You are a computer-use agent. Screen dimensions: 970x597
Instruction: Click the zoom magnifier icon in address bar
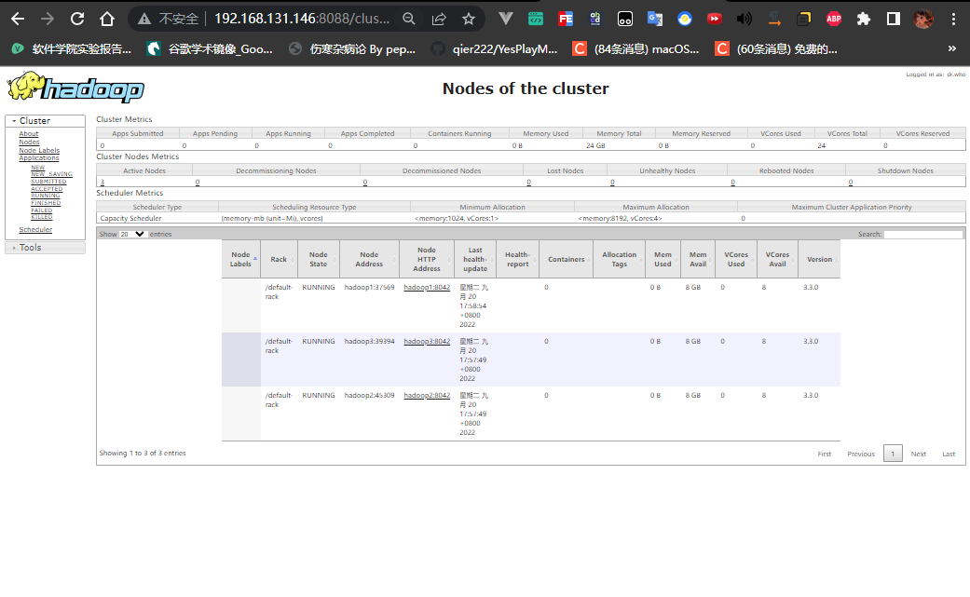409,18
